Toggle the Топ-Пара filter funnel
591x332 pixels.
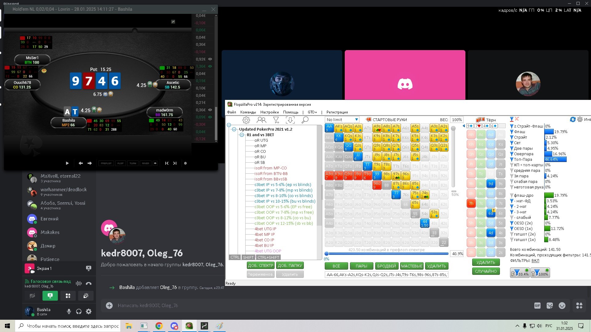(x=512, y=159)
